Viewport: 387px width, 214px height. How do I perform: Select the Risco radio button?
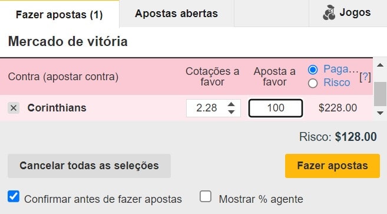(313, 83)
